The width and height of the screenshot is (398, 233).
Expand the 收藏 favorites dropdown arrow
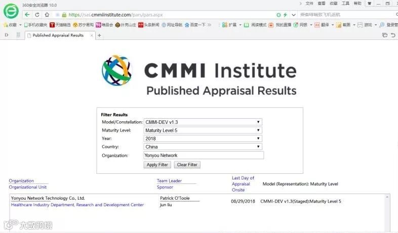pyautogui.click(x=20, y=25)
